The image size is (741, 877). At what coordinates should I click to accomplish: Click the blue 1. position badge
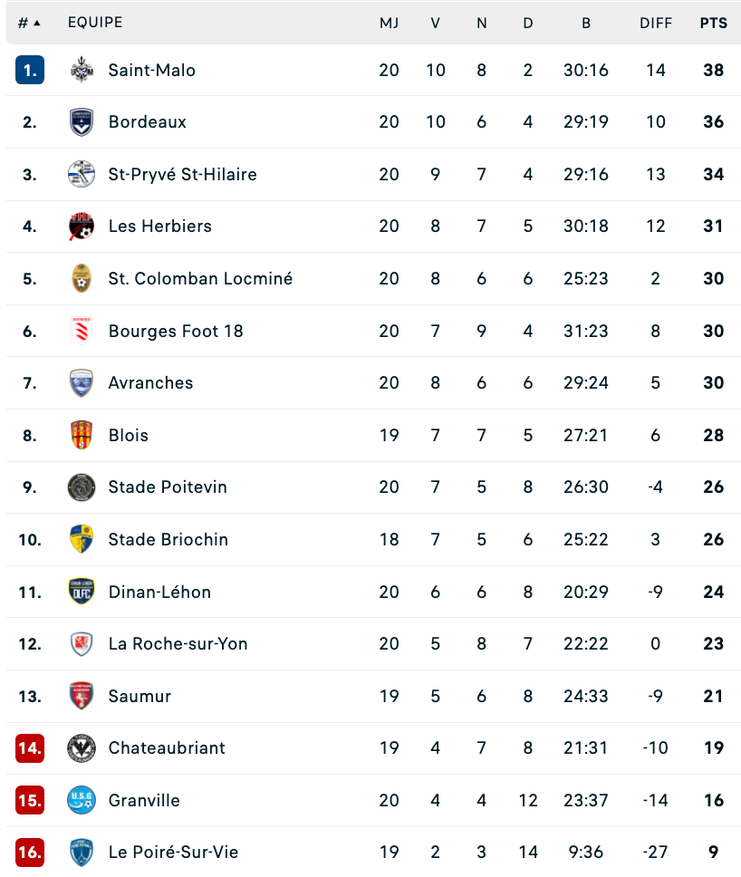[30, 70]
